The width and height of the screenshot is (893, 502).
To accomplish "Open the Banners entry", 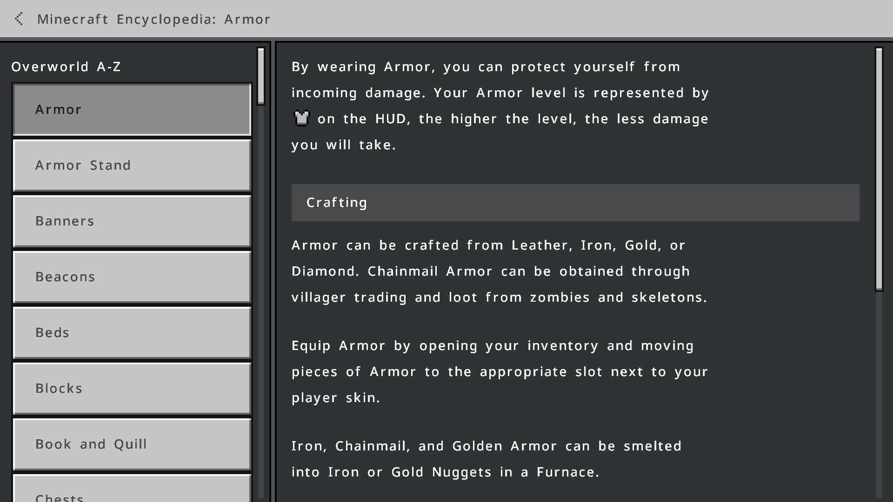I will coord(132,221).
